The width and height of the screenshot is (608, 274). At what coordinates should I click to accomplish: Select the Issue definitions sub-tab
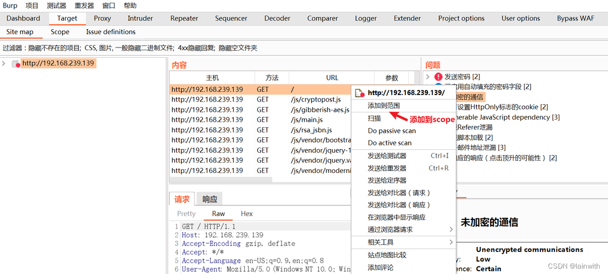coord(111,32)
